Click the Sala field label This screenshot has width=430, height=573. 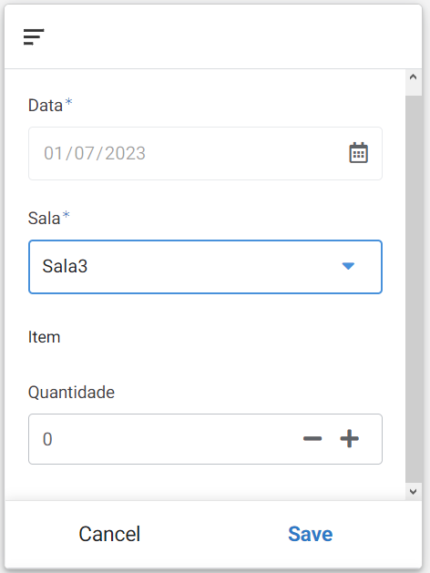(44, 218)
